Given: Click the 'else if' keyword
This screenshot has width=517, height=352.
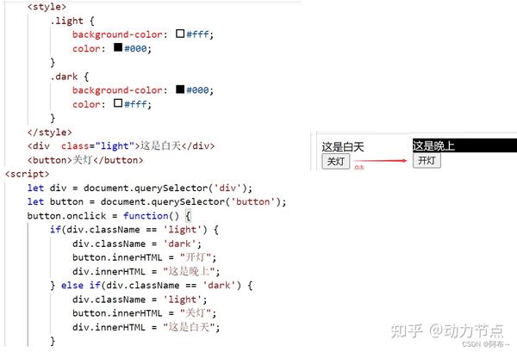Looking at the screenshot, I should [x=81, y=285].
